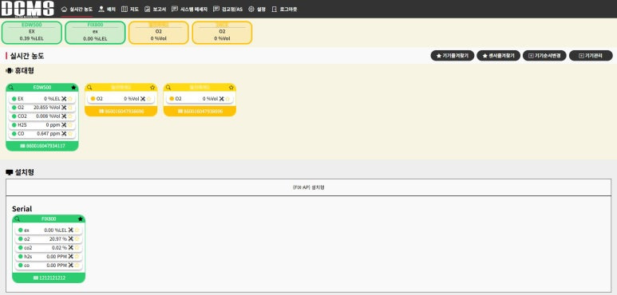The height and width of the screenshot is (295, 617).
Task: Open wrench settings for FIX800 co sensor
Action: click(71, 265)
